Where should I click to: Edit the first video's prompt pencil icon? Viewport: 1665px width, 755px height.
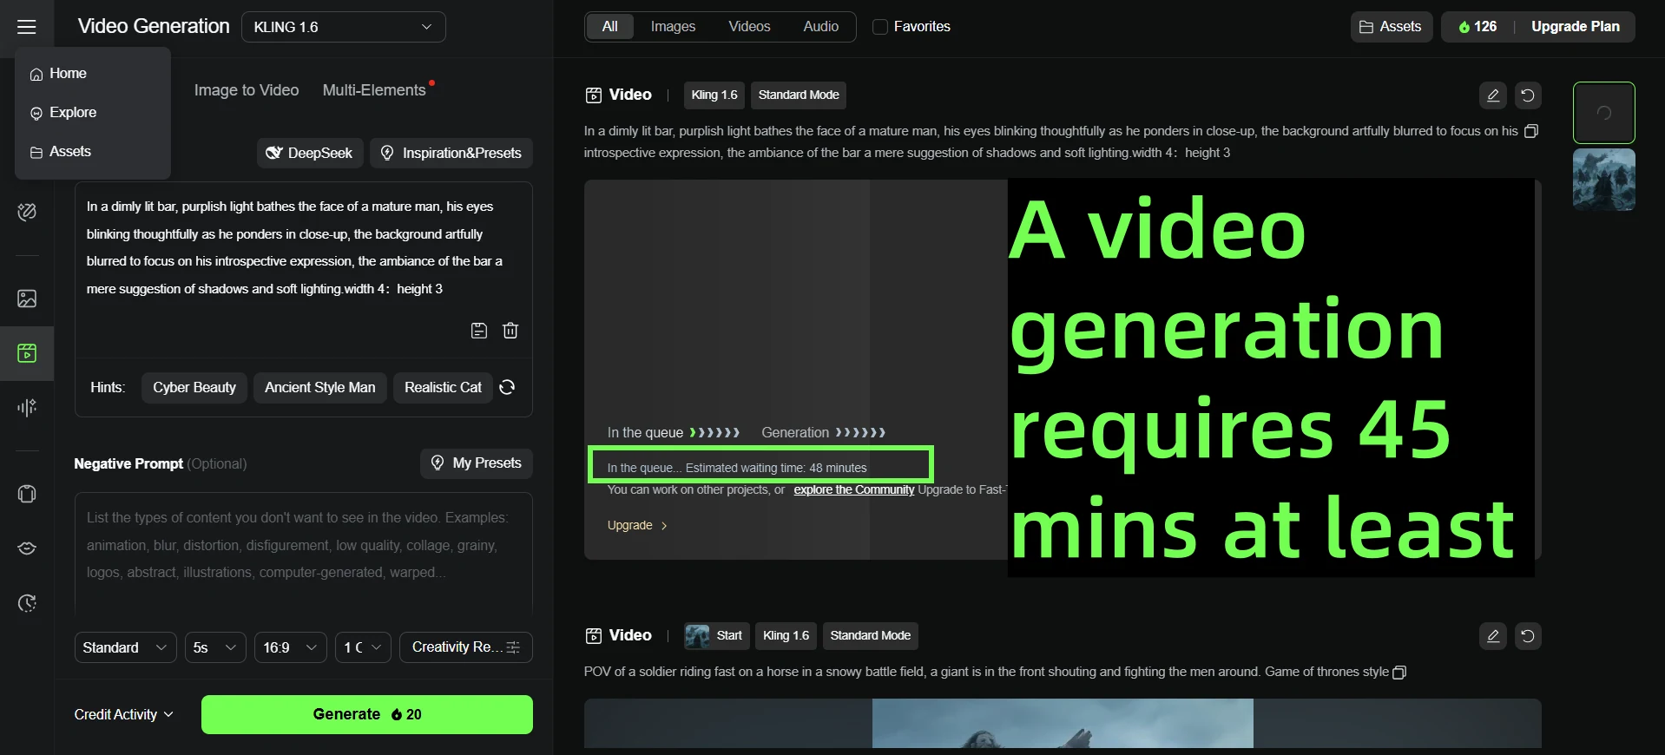pos(1492,95)
